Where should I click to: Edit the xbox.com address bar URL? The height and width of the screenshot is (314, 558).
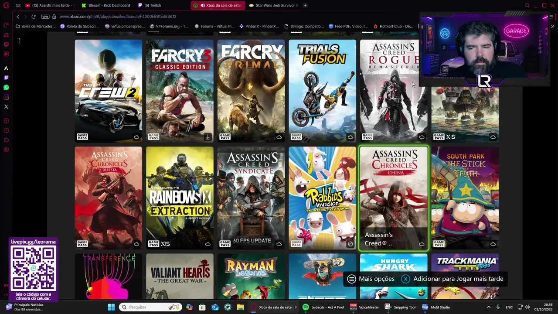click(118, 17)
